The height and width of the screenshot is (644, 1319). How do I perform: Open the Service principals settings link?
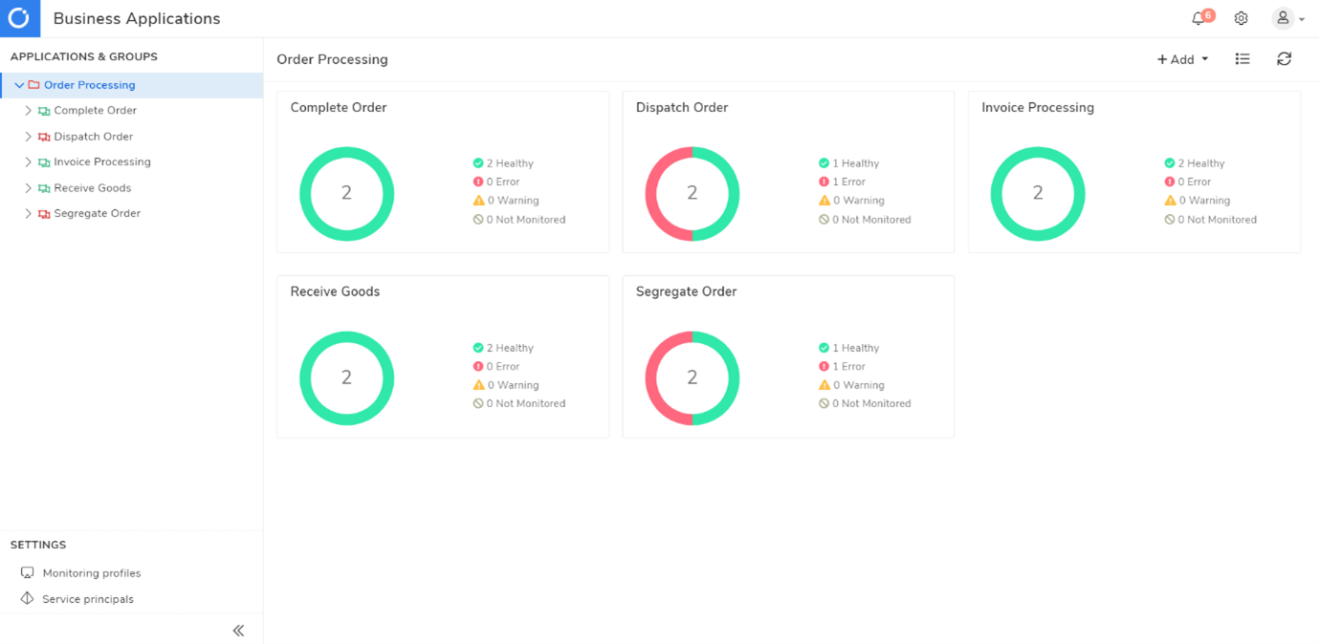coord(87,599)
